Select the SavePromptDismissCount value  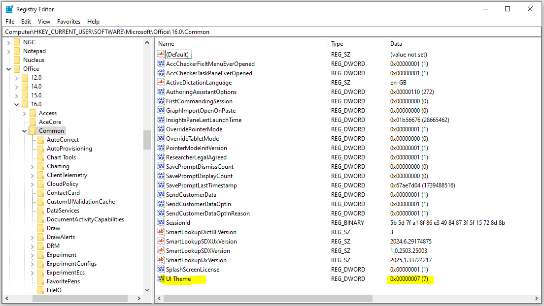tap(200, 167)
